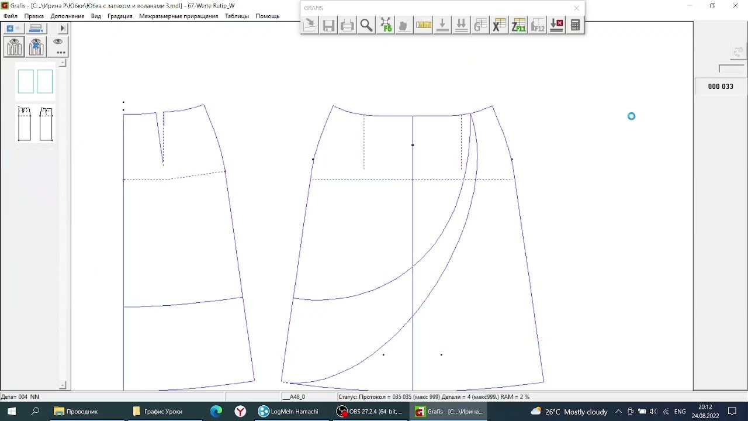Click the stacked lines list icon
Viewport: 748px width, 421px height.
(x=36, y=28)
